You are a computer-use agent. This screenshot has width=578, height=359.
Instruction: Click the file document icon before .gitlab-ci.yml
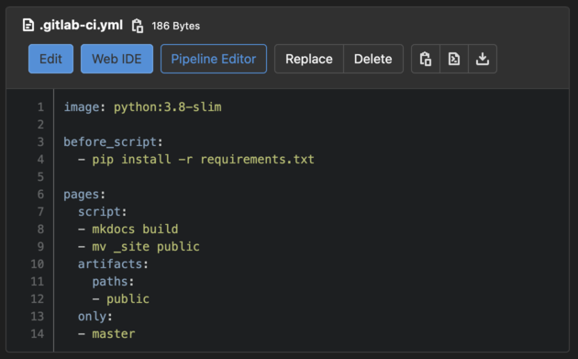(28, 26)
